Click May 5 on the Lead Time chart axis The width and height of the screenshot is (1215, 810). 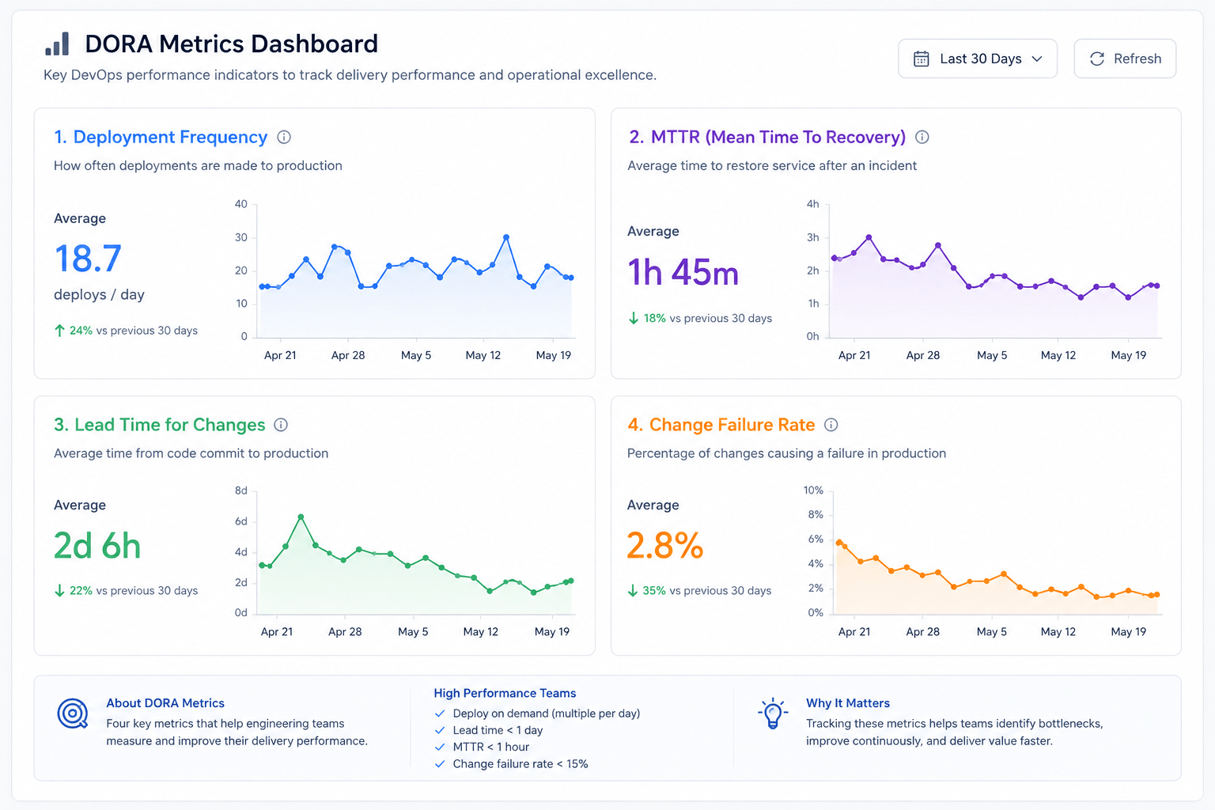(x=413, y=631)
